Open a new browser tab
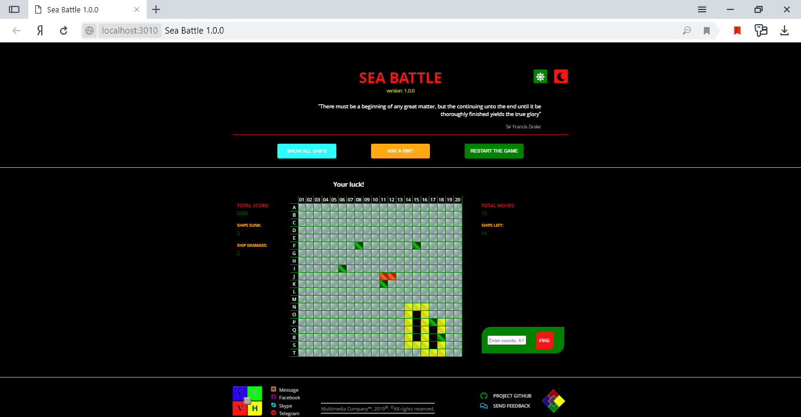 156,9
